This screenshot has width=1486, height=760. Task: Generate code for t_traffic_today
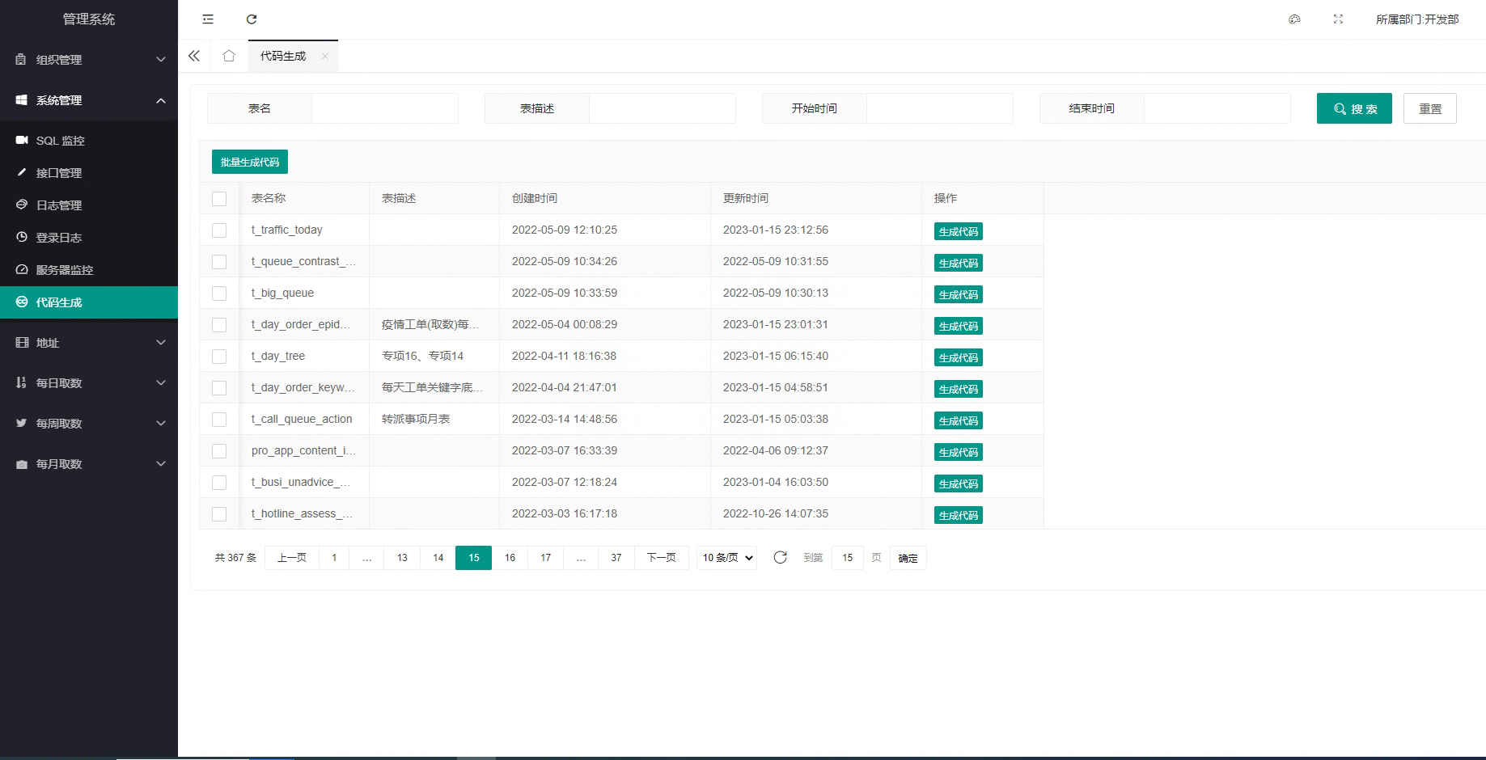tap(959, 231)
